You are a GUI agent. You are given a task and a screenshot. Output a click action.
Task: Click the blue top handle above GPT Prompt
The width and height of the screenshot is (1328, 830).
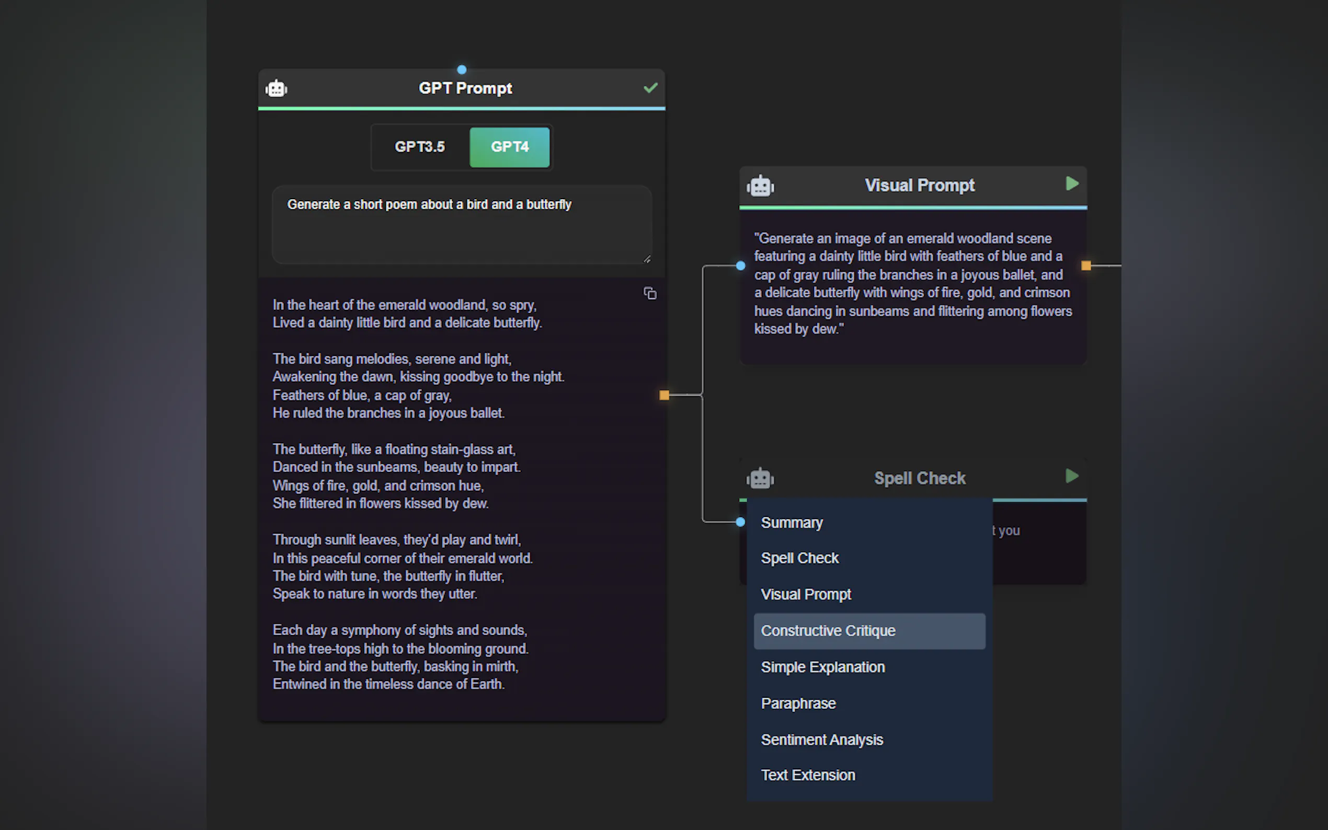click(x=462, y=70)
